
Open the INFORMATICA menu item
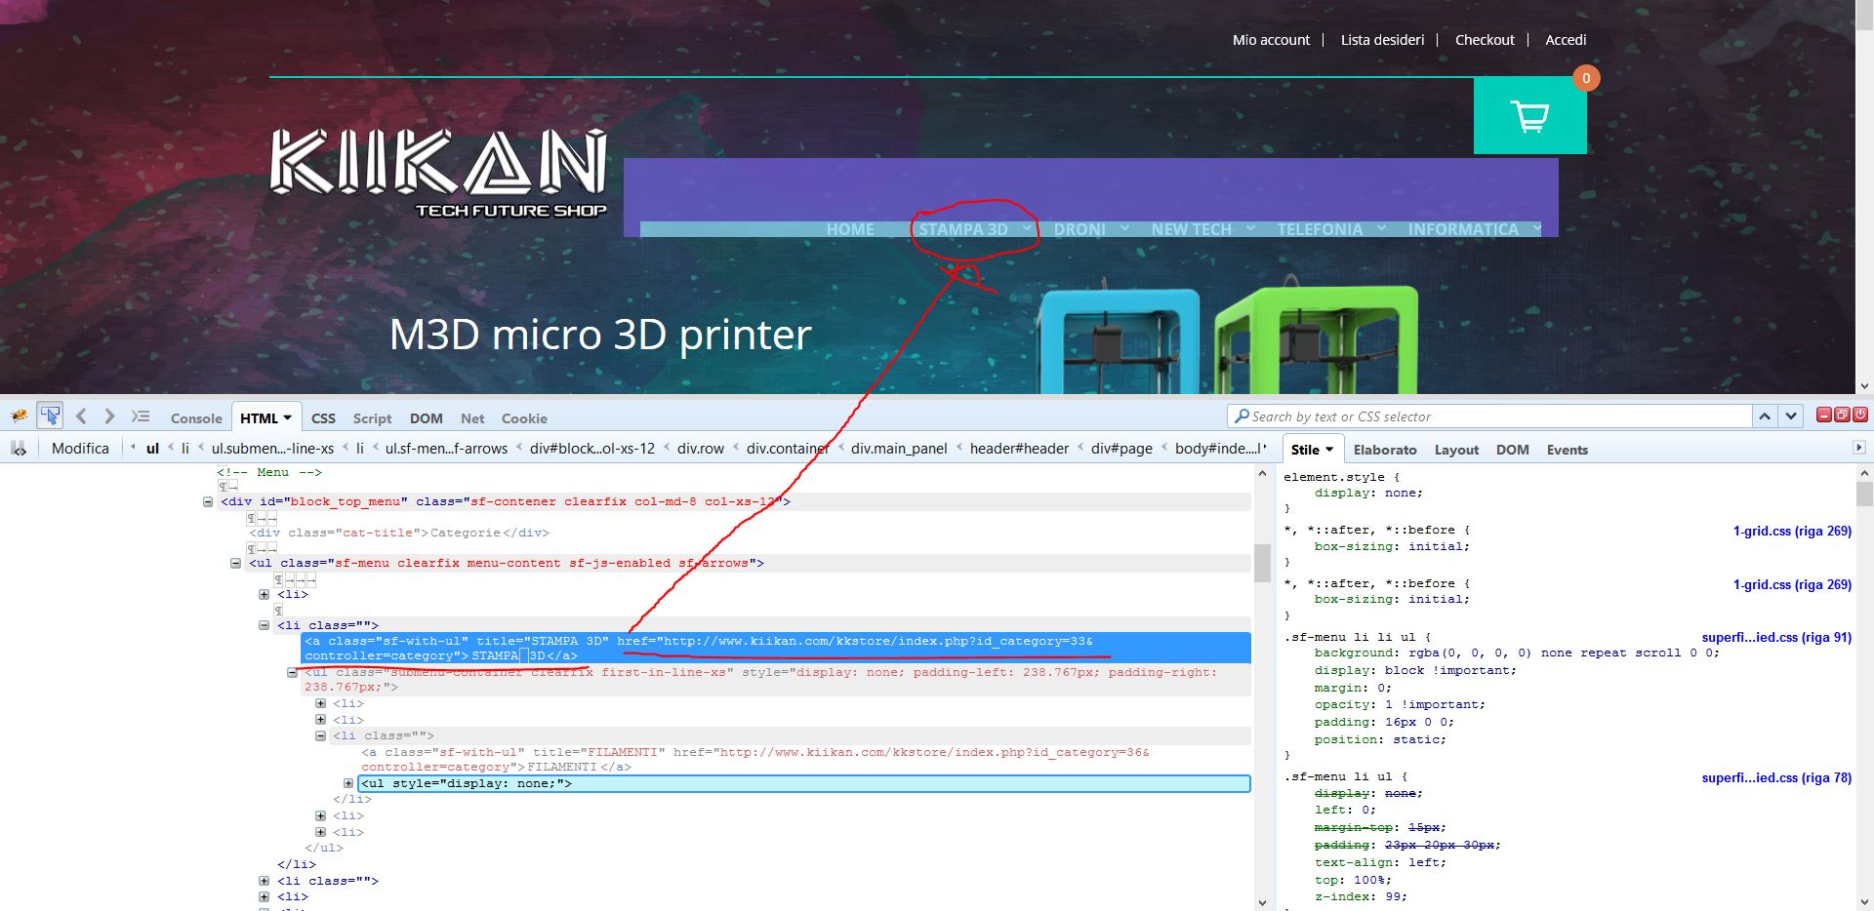click(1463, 229)
